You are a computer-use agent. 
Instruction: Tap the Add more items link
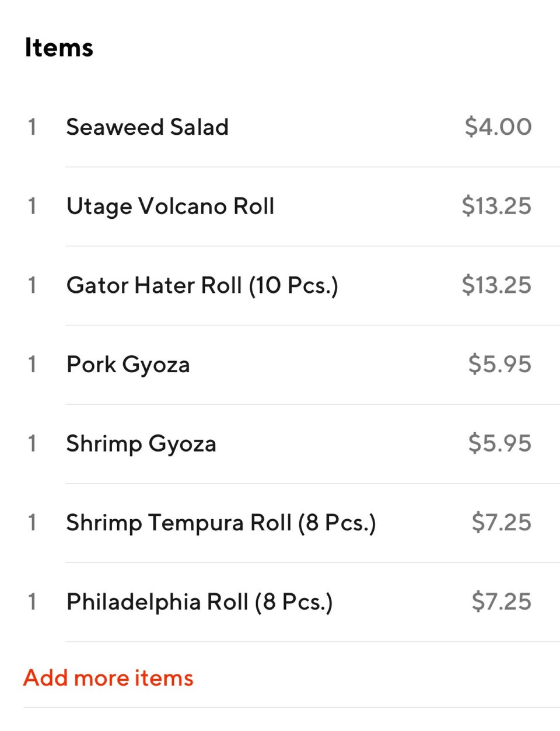(x=108, y=678)
